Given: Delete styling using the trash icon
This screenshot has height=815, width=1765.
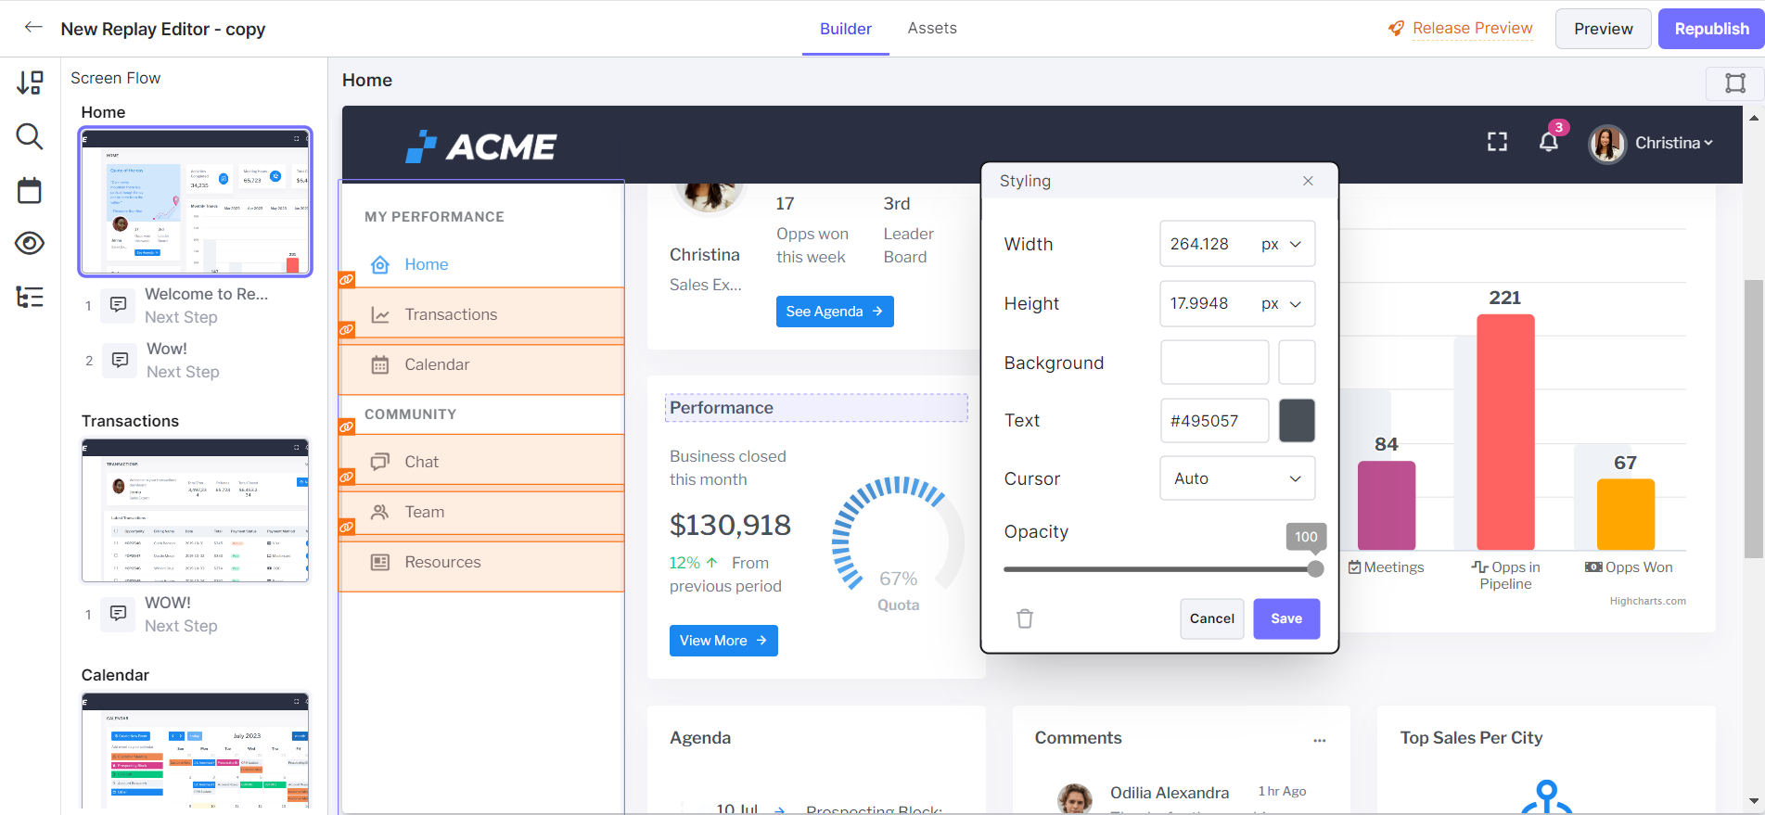Looking at the screenshot, I should 1025,618.
